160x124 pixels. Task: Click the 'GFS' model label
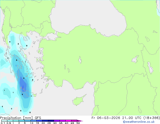(38, 118)
